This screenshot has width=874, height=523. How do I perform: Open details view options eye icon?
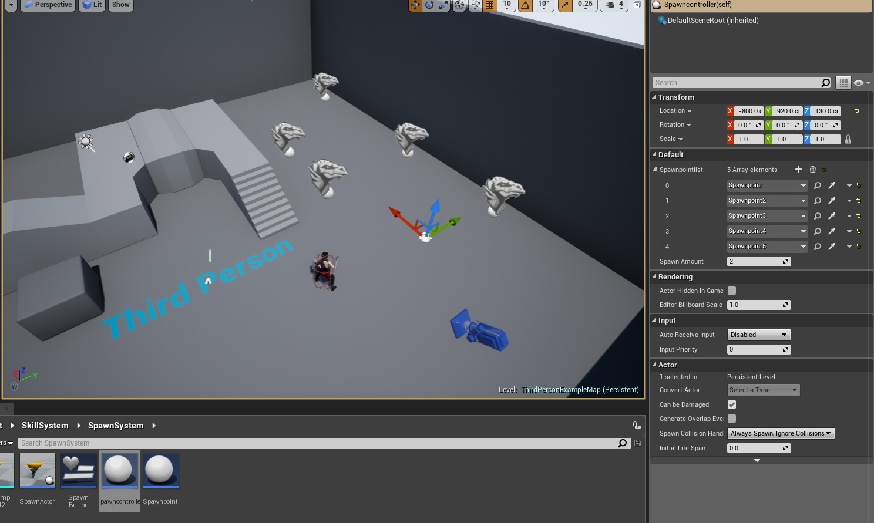tap(862, 83)
